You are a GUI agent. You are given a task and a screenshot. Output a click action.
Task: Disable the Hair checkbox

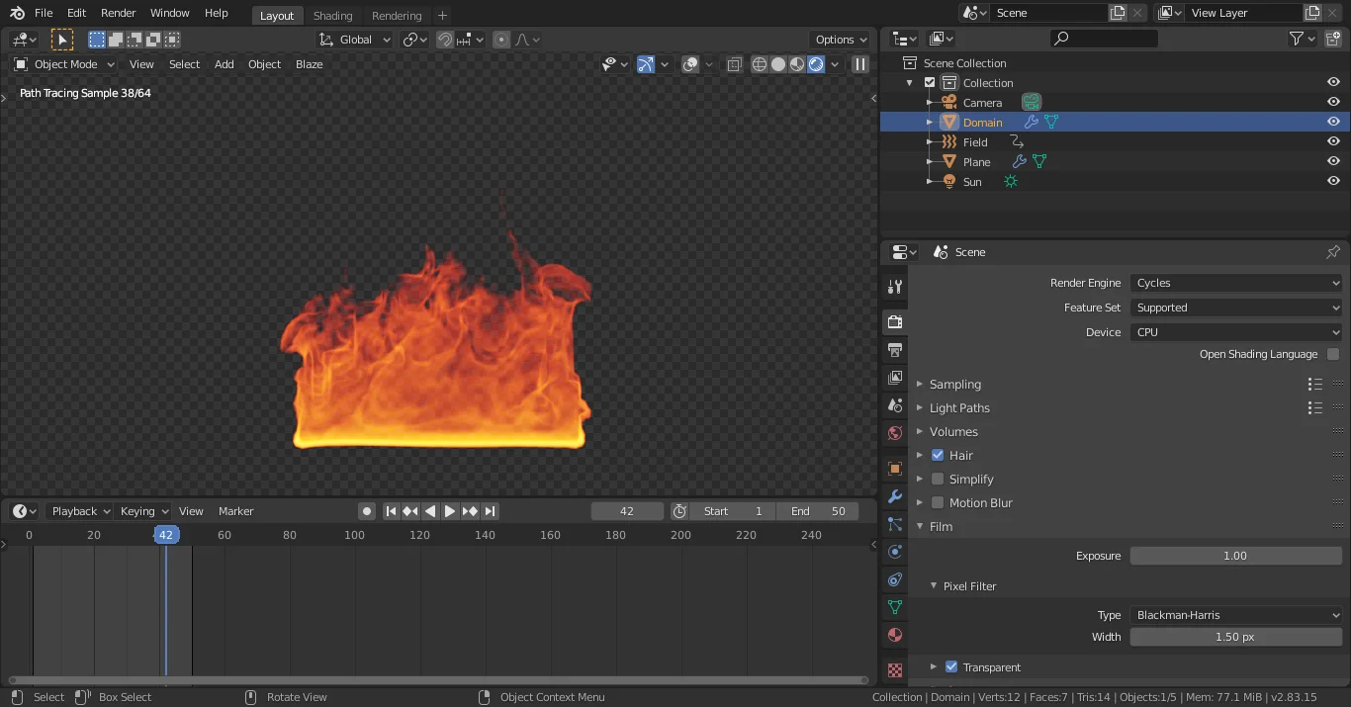tap(938, 455)
